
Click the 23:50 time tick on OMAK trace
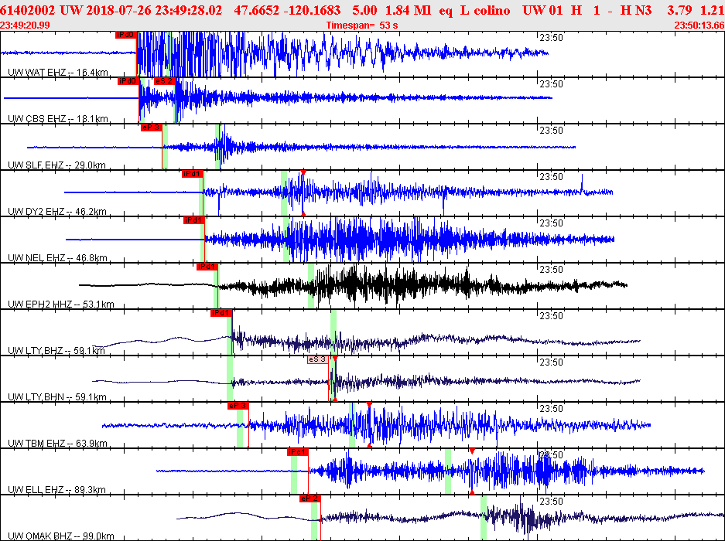551,502
